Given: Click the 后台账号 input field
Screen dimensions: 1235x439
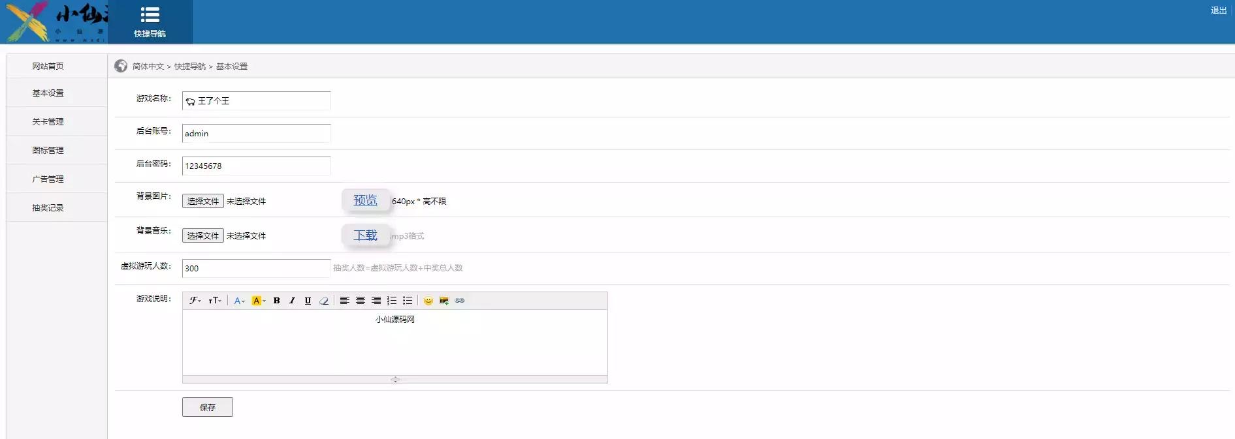Looking at the screenshot, I should [x=257, y=133].
